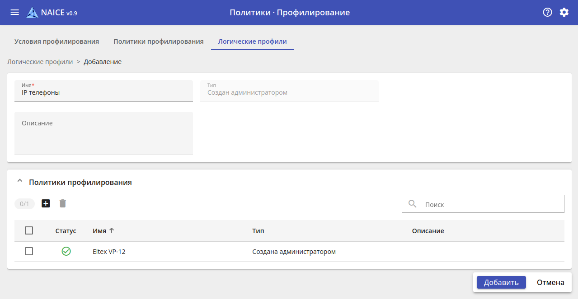The image size is (578, 299).
Task: Select the Логические профили tab
Action: click(252, 41)
